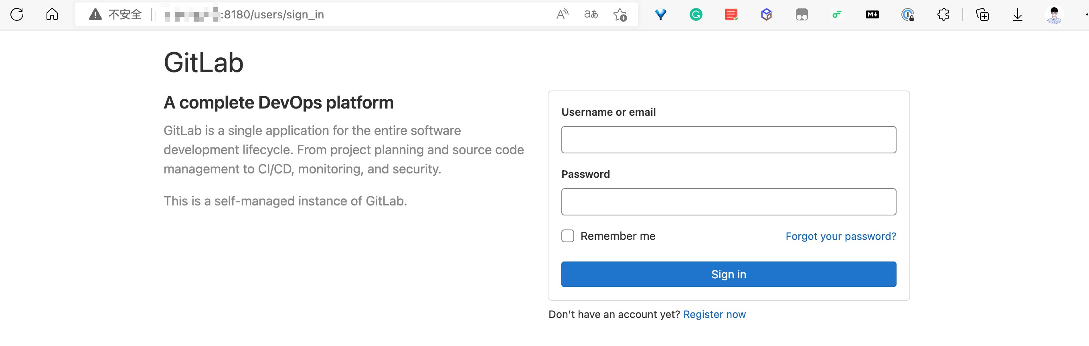Click the blue funnel extension icon

click(660, 15)
